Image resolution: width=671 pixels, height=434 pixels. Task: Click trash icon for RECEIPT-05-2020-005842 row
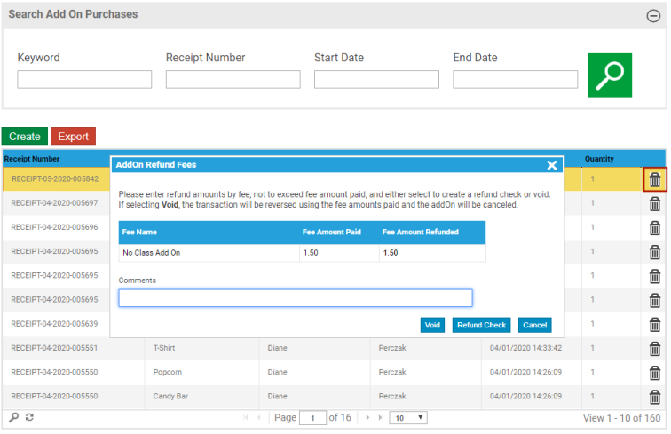tap(655, 179)
